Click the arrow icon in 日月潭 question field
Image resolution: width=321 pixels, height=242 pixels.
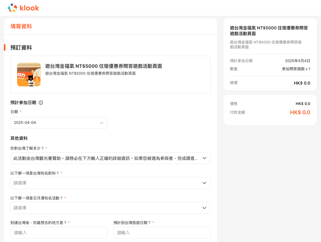[x=204, y=208]
